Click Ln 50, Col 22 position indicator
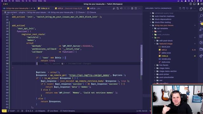This screenshot has height=114, width=203. (142, 111)
